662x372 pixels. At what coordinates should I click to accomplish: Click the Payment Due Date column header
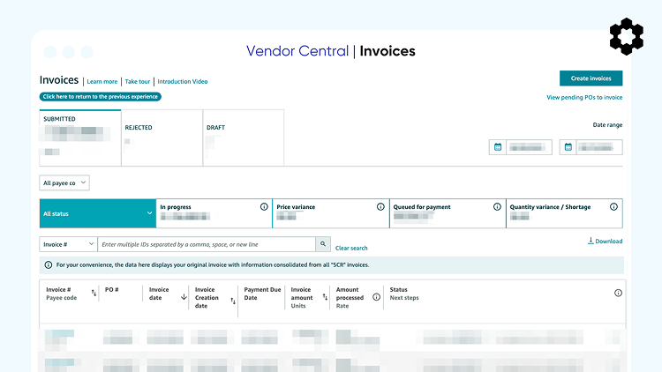pyautogui.click(x=262, y=294)
